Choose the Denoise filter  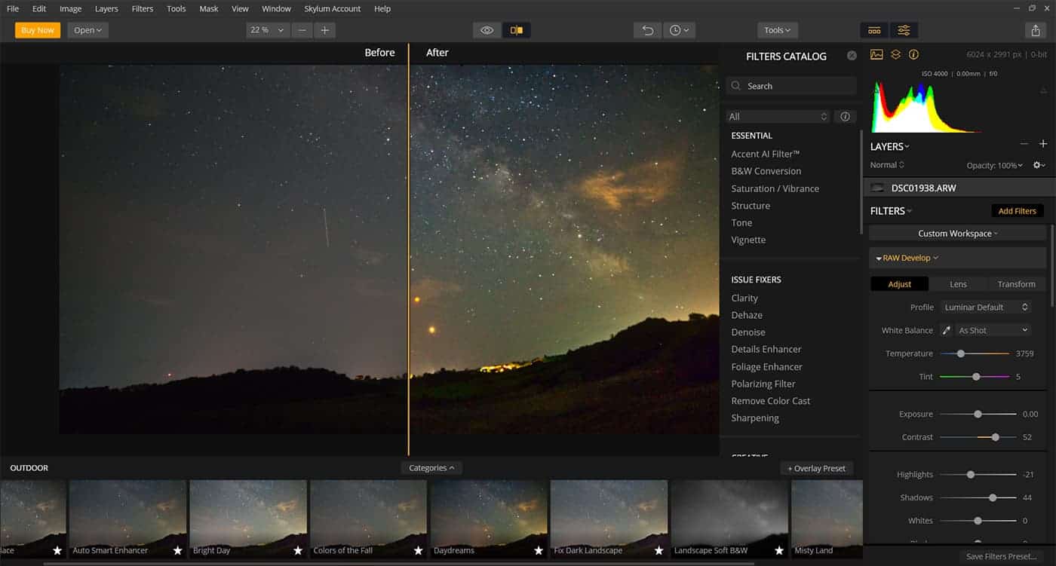click(747, 332)
